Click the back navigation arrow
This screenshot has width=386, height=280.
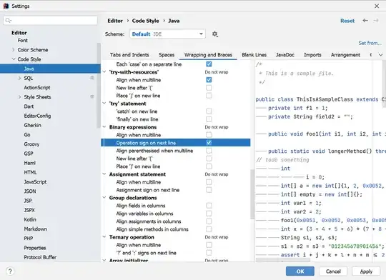pos(365,21)
